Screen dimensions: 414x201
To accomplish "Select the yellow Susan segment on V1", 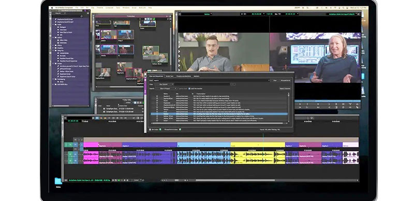I will (257, 145).
